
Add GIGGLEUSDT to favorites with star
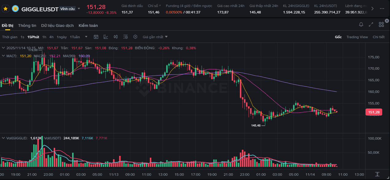point(5,9)
